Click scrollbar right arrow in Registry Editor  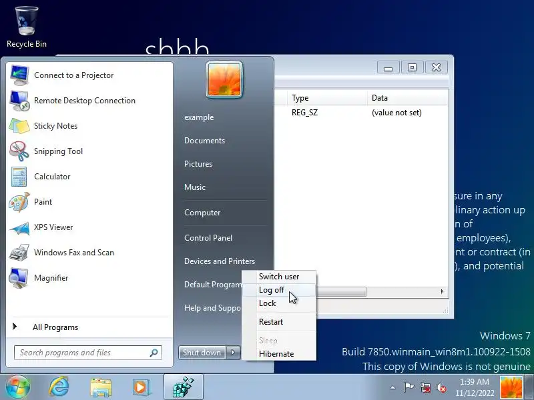pyautogui.click(x=442, y=291)
